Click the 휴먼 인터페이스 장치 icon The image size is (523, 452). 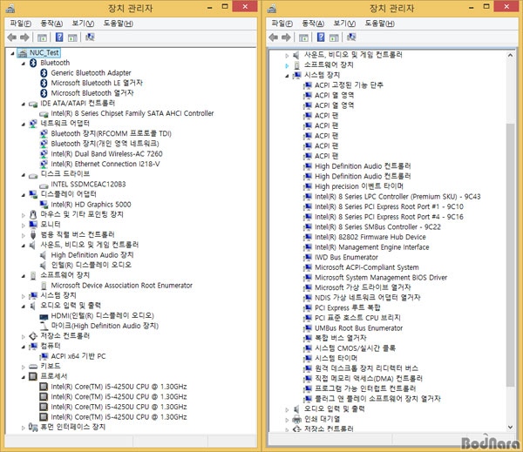point(33,427)
